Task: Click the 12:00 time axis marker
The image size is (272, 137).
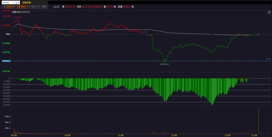Action: pos(174,135)
